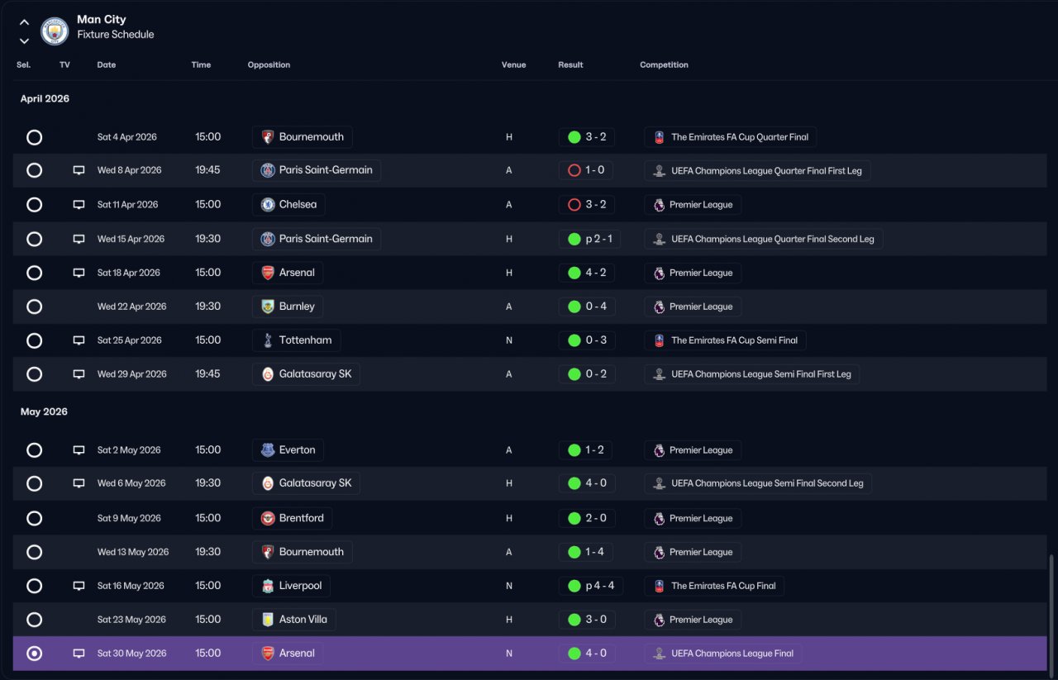Screen dimensions: 1058x680
Task: Click Aston Villa crest icon
Action: pyautogui.click(x=268, y=620)
